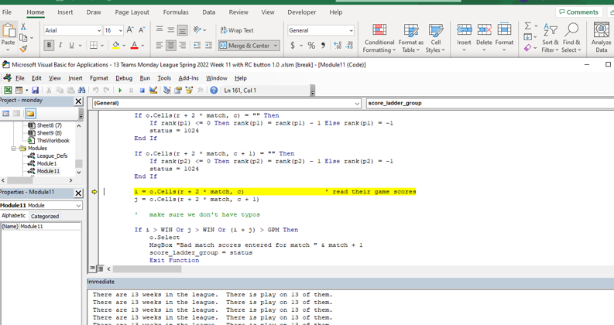The height and width of the screenshot is (325, 614).
Task: Open the Arial font name dropdown
Action: 99,31
